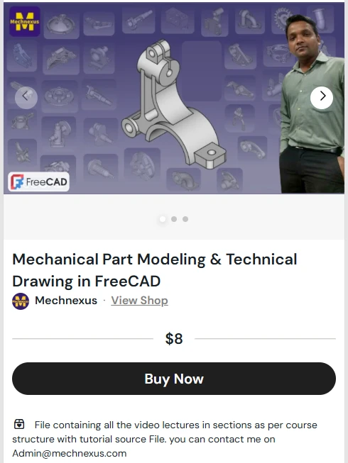This screenshot has width=348, height=463.
Task: Select the third carousel dot indicator
Action: coord(185,219)
